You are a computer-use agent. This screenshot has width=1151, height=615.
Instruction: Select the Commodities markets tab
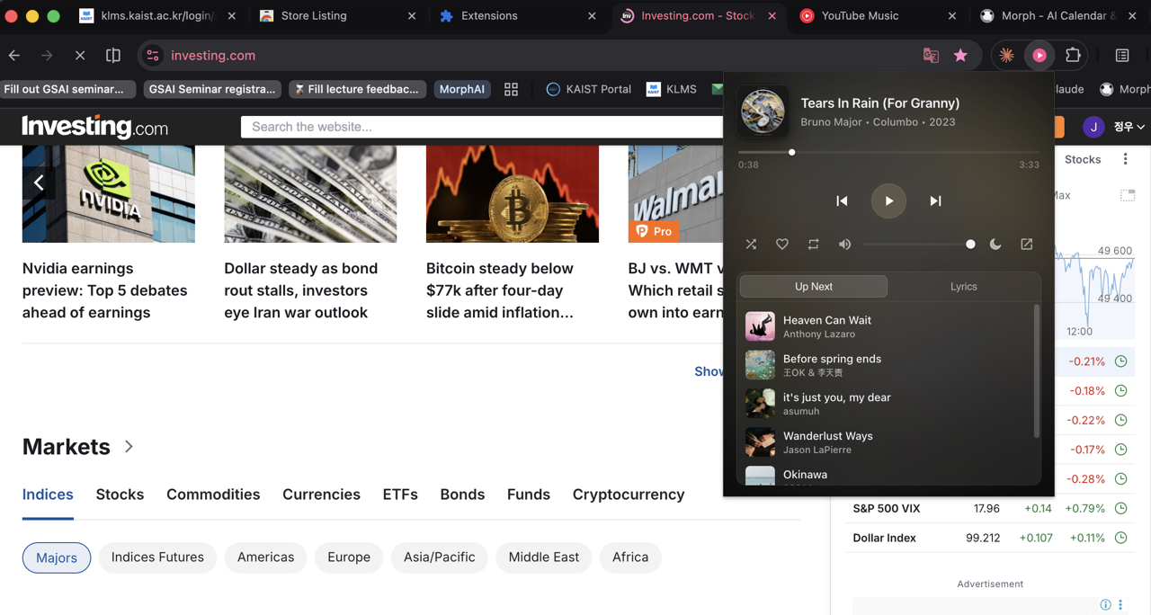click(x=213, y=495)
